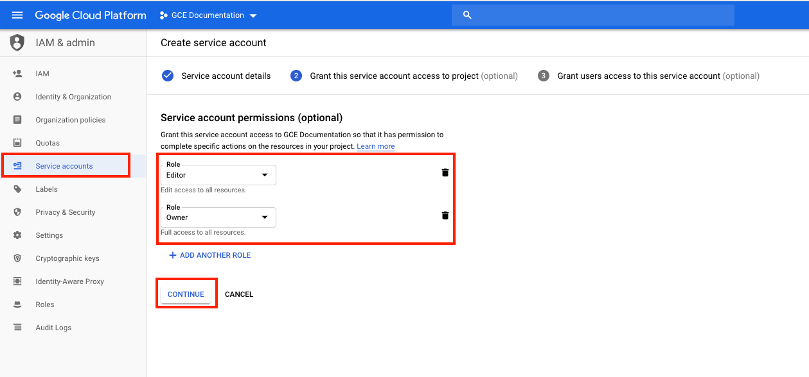Click the IAM & admin shield icon

click(x=17, y=42)
